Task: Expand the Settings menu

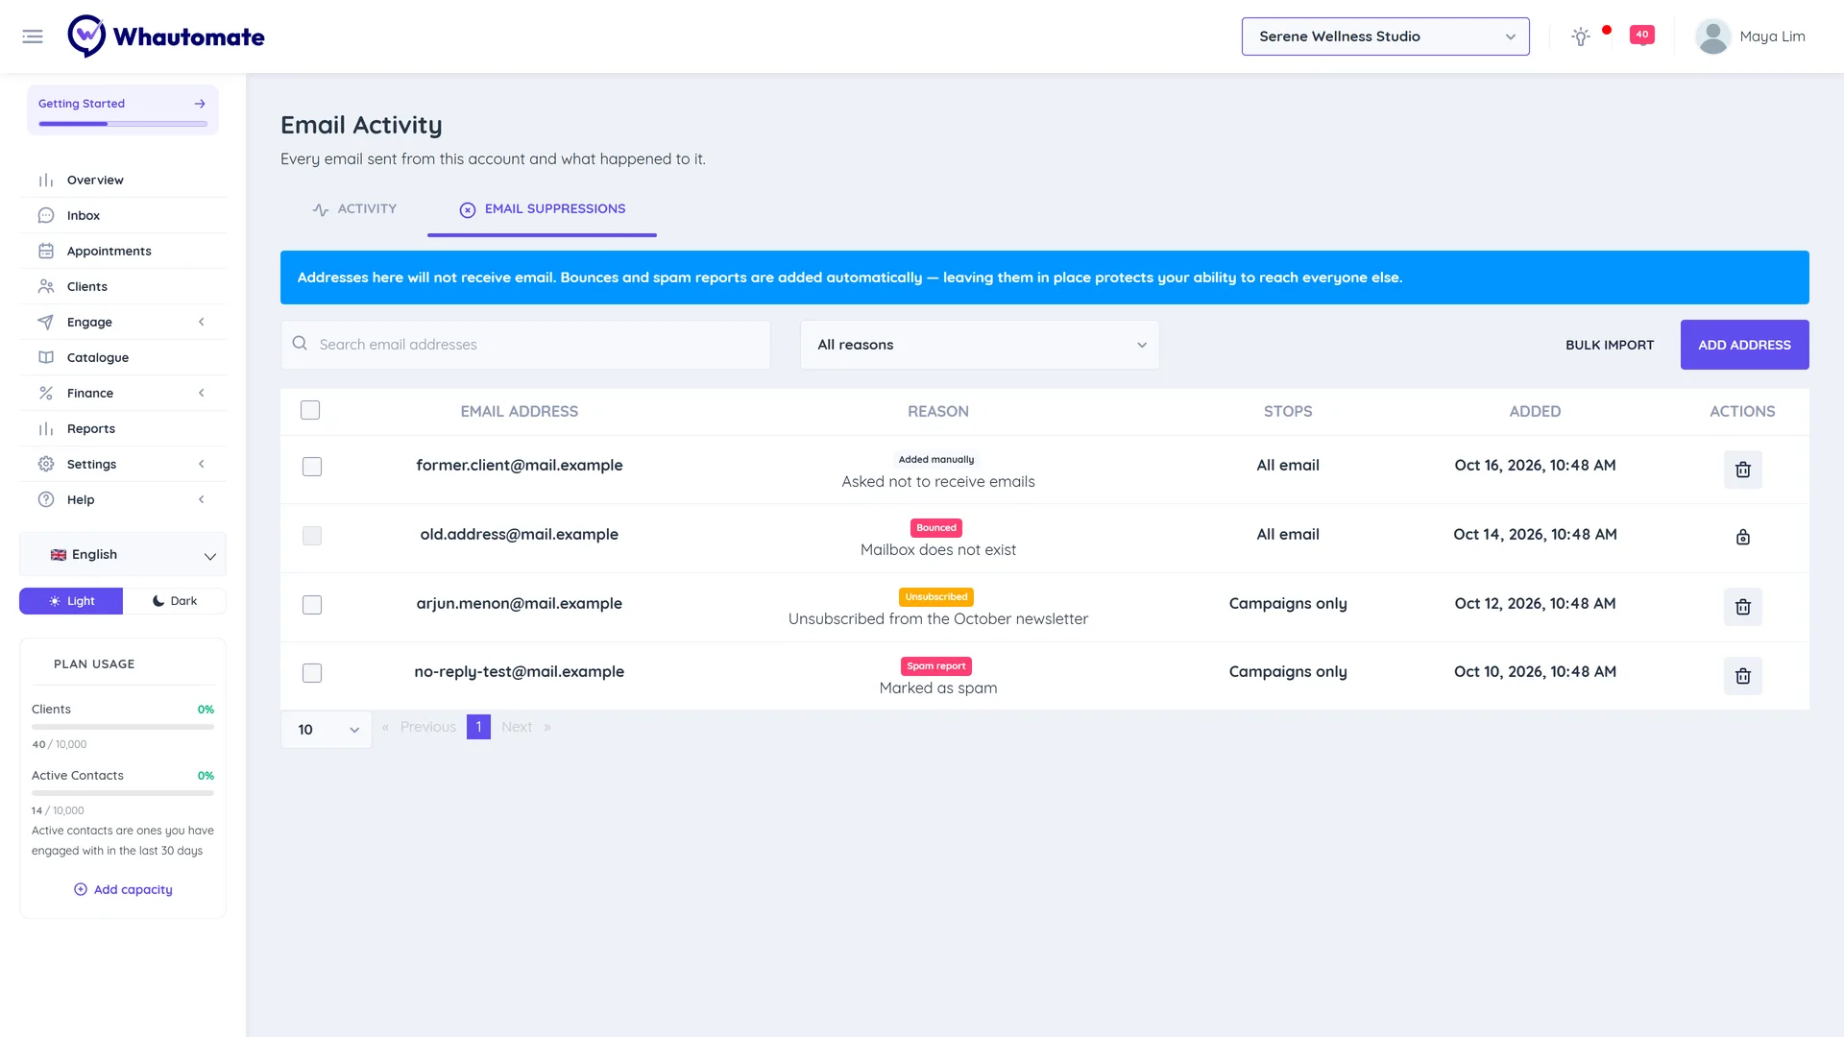Action: (123, 464)
